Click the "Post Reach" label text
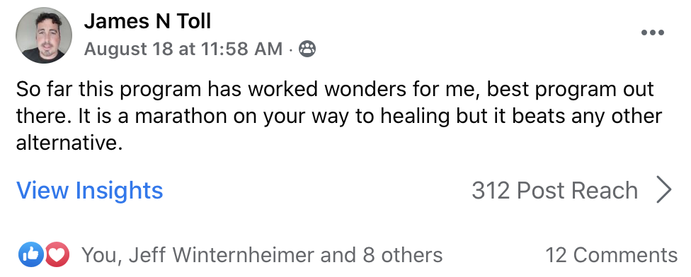This screenshot has width=691, height=277. coord(577,190)
